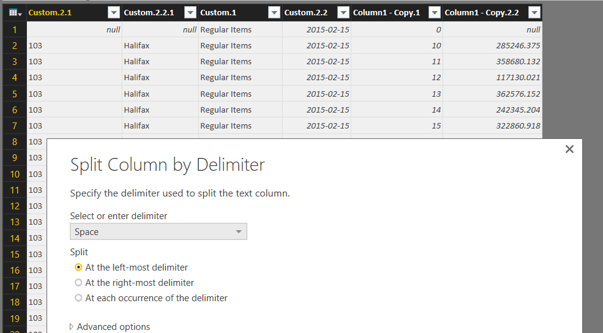The width and height of the screenshot is (603, 333).
Task: Click the Column1 - Copy.2.2 filter arrow
Action: coord(534,13)
